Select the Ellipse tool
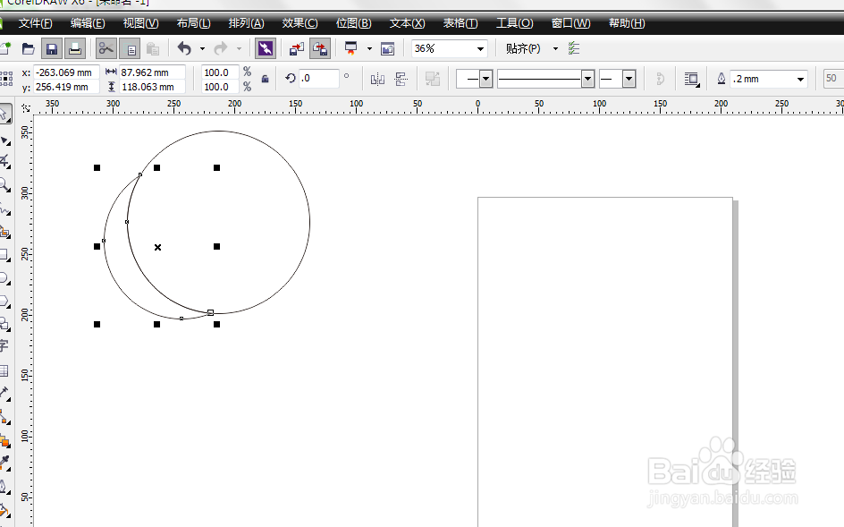Screen dimensions: 844x527 [x=4, y=278]
